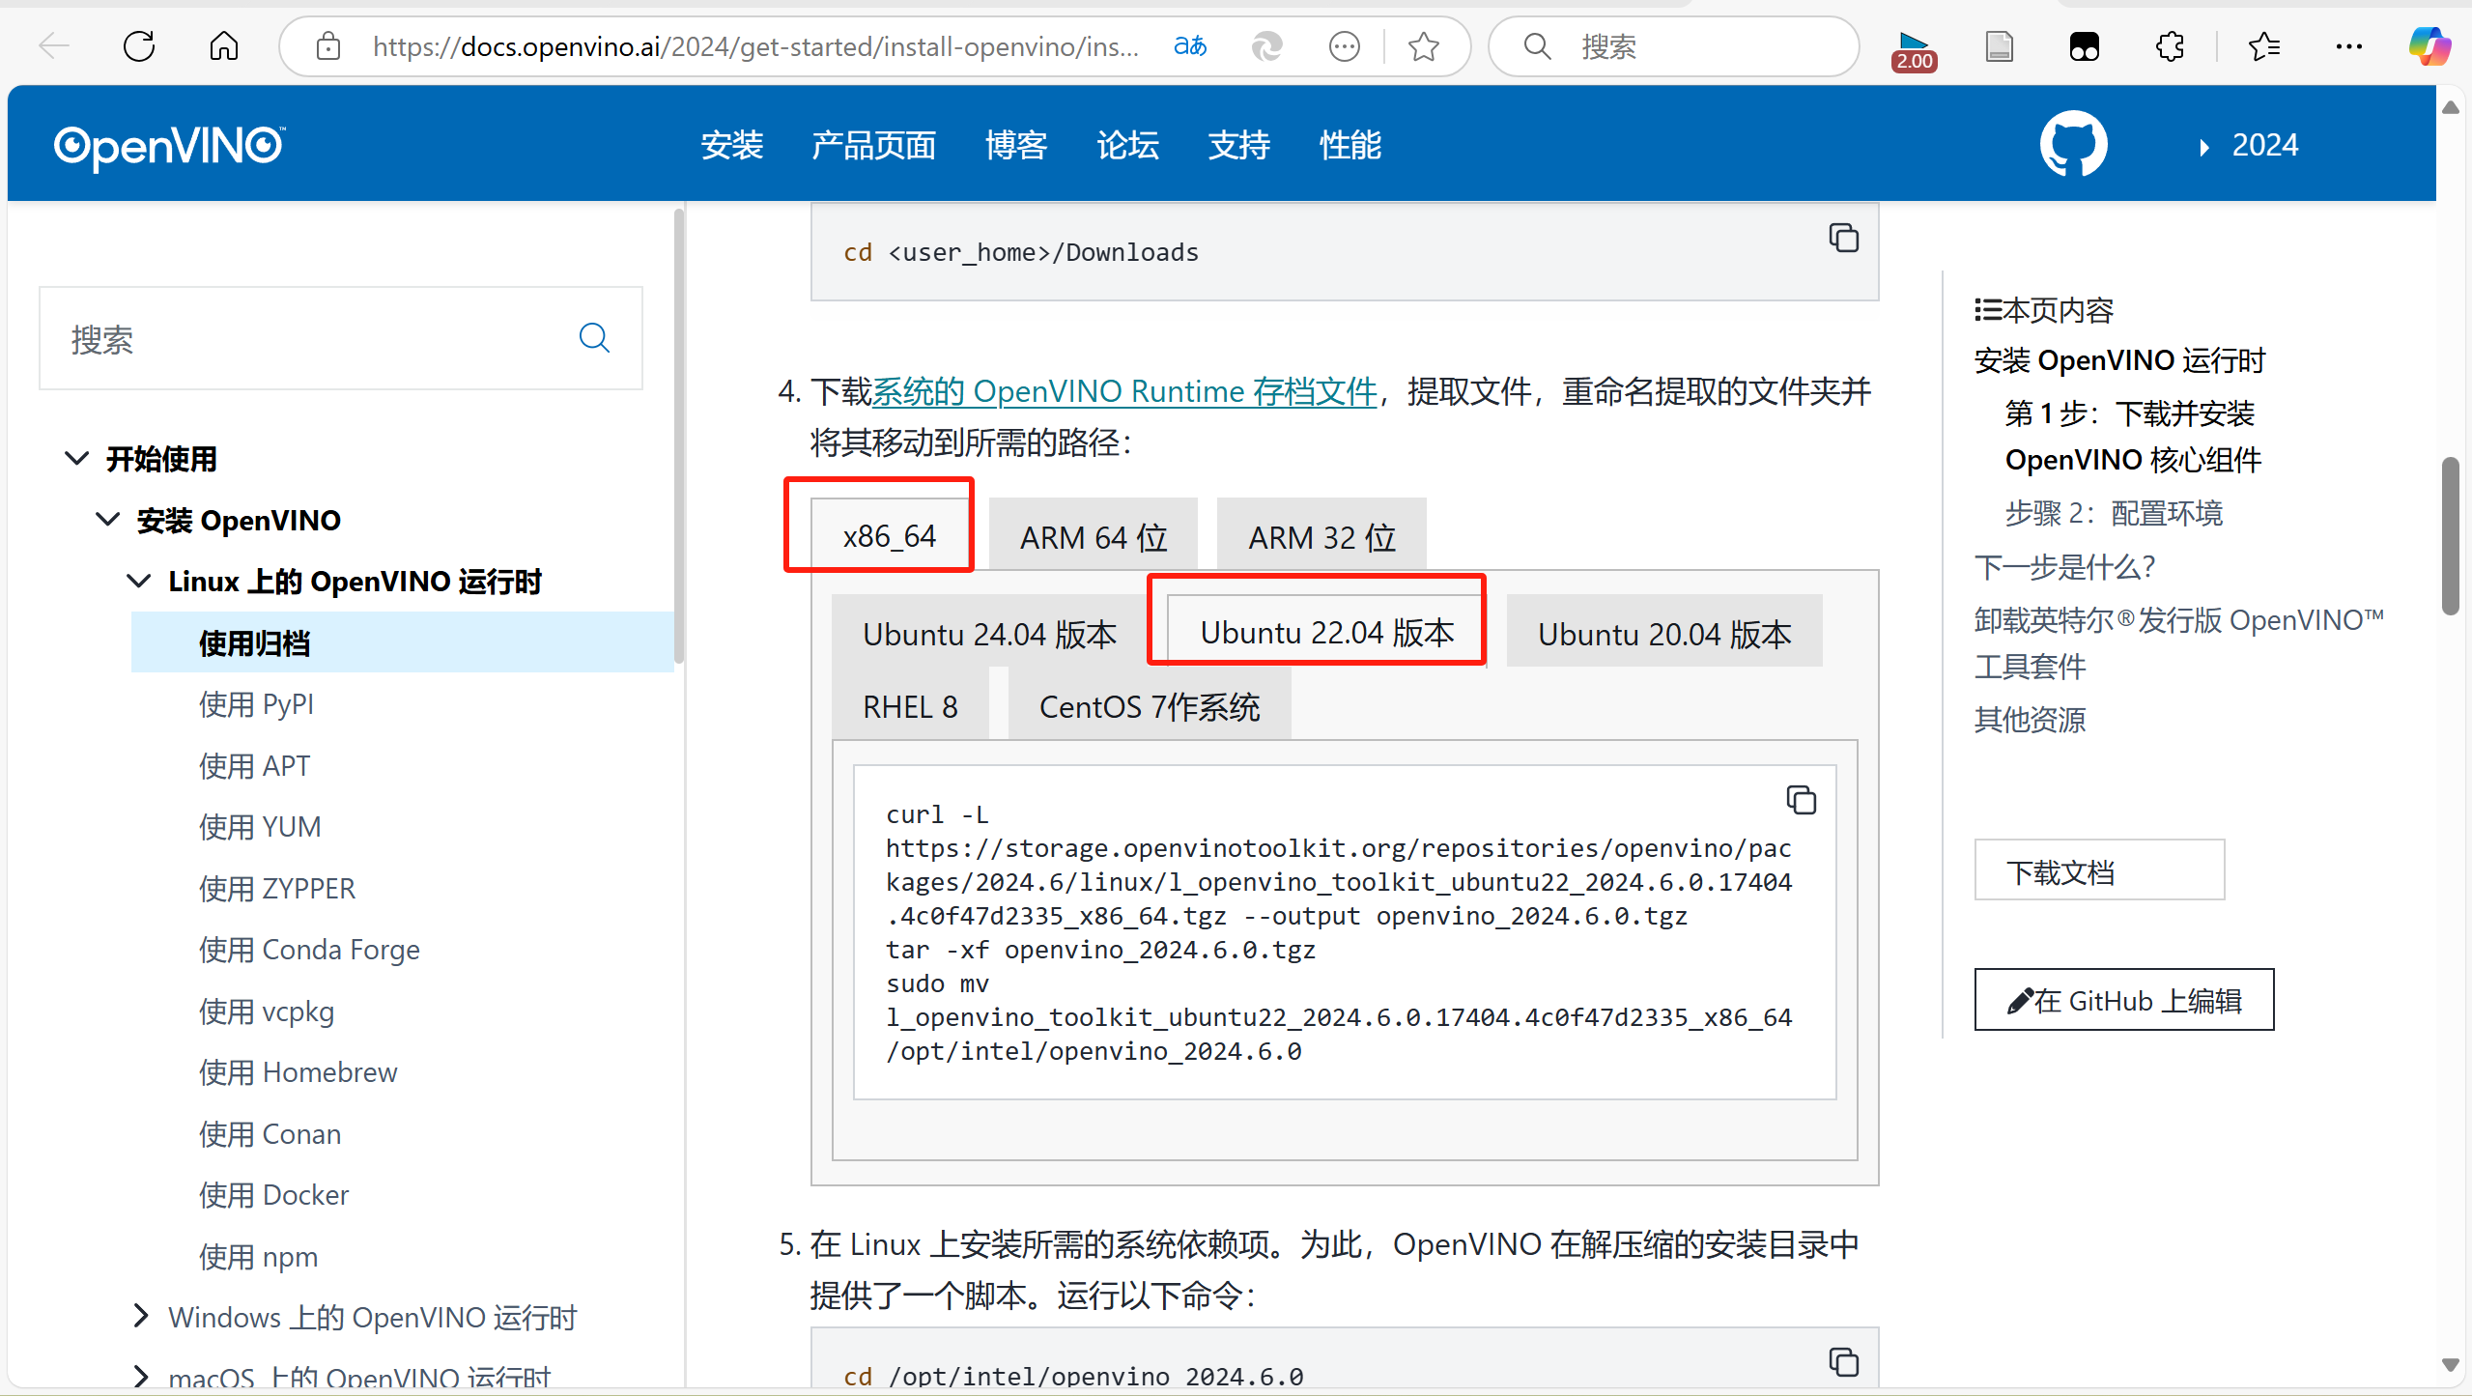The height and width of the screenshot is (1396, 2472).
Task: Open the 博客 navigation item
Action: (1015, 145)
